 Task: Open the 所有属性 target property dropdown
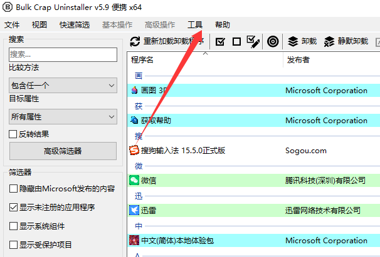tap(63, 117)
